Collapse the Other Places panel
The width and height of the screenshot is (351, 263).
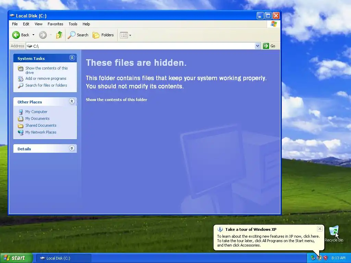point(72,101)
